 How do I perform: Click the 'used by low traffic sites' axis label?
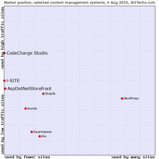(2, 124)
